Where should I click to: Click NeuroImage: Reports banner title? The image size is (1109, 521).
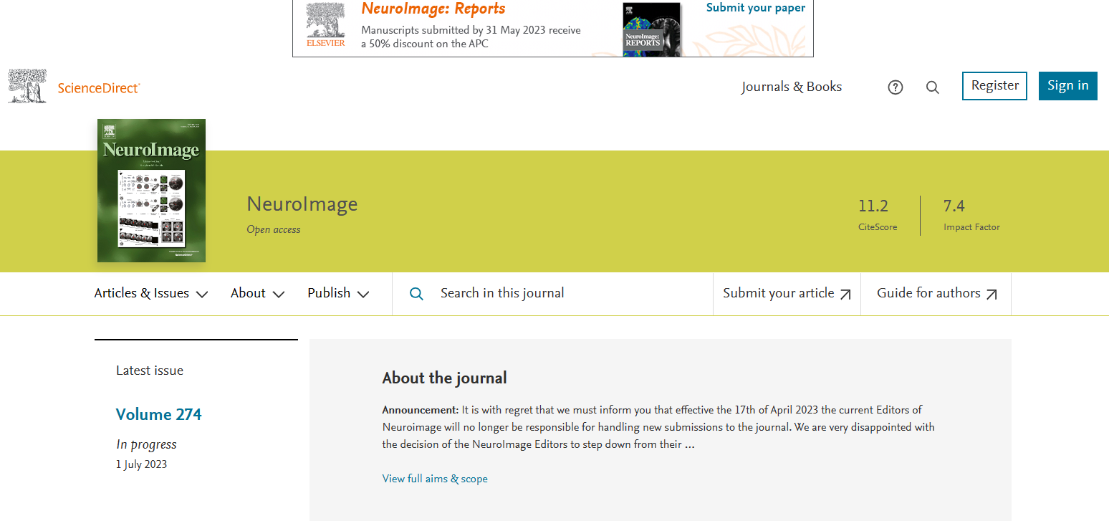tap(433, 9)
